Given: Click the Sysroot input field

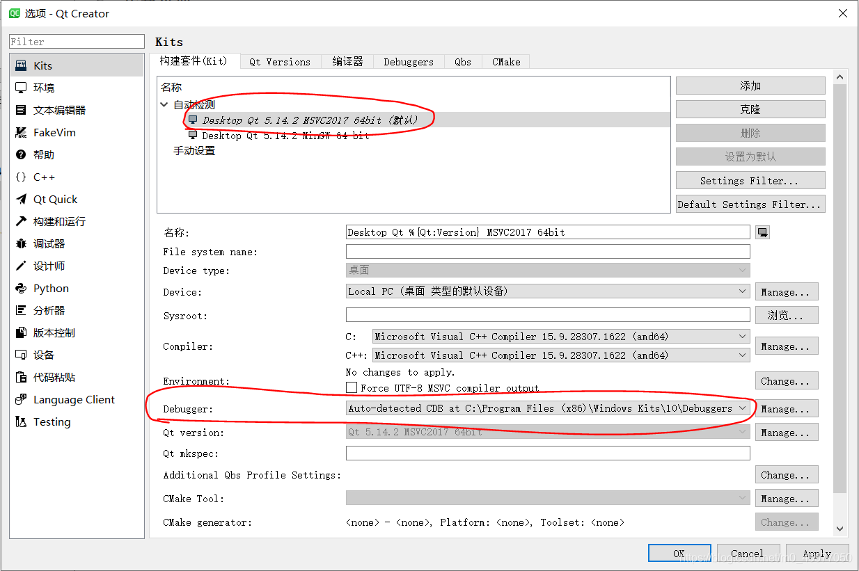Looking at the screenshot, I should click(x=548, y=314).
